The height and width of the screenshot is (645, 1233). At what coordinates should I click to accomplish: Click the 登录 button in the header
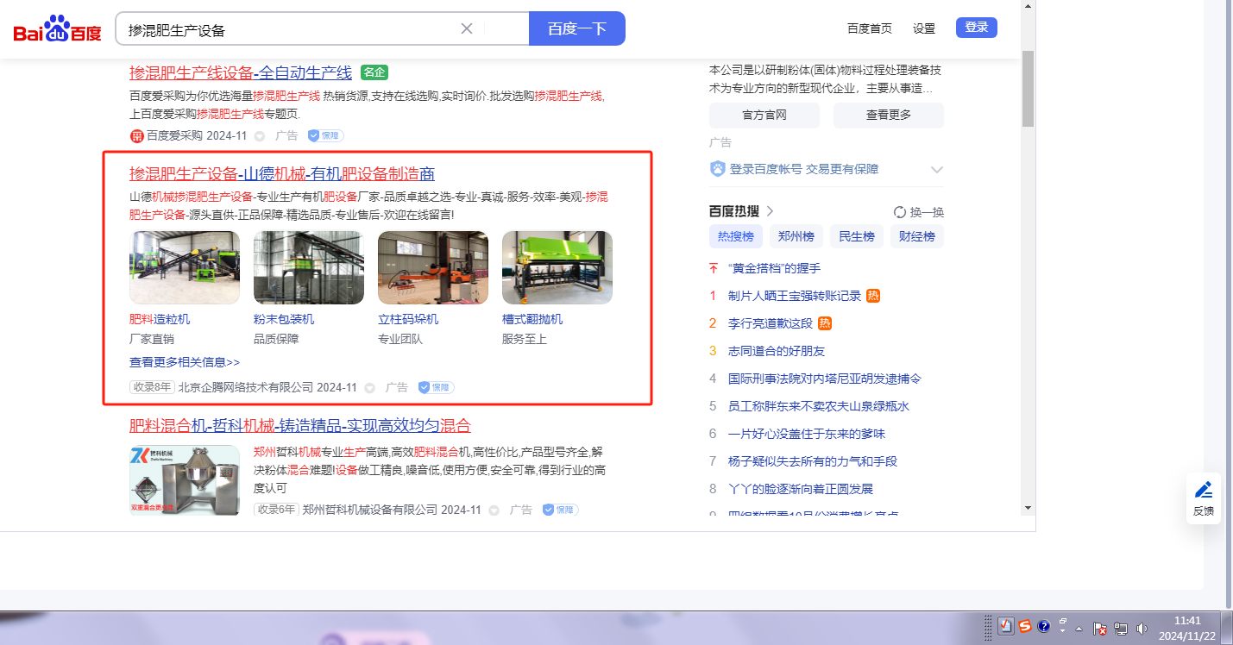tap(976, 28)
